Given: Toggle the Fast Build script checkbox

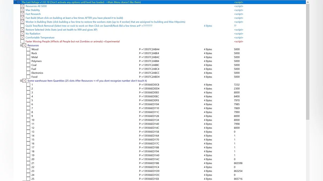Looking at the screenshot, I should 22,18.
